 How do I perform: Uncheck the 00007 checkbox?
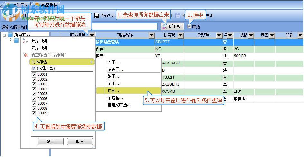pos(34,103)
